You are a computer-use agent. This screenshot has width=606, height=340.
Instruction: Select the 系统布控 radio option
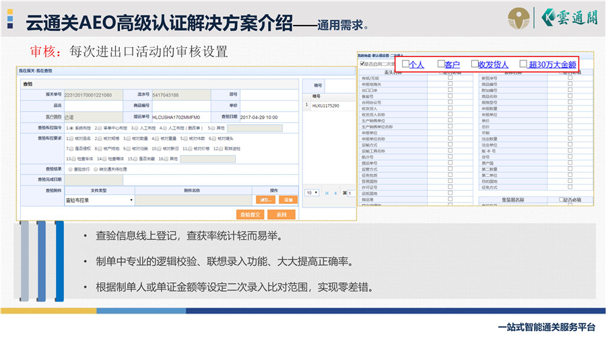tap(71, 128)
